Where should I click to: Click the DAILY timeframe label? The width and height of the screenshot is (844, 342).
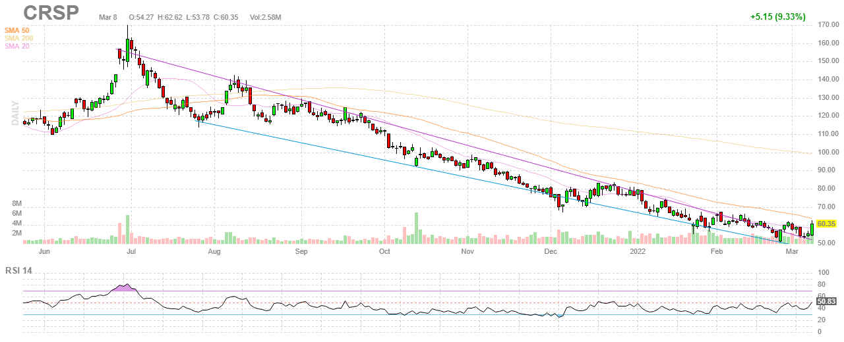point(16,114)
